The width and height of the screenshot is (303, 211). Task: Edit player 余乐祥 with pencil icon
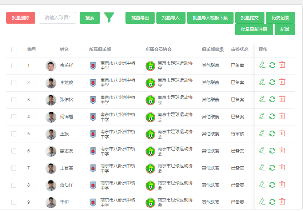coord(262,65)
